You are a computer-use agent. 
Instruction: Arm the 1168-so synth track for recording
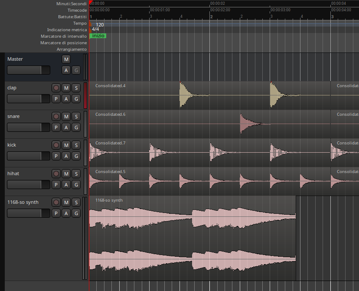[x=56, y=203]
